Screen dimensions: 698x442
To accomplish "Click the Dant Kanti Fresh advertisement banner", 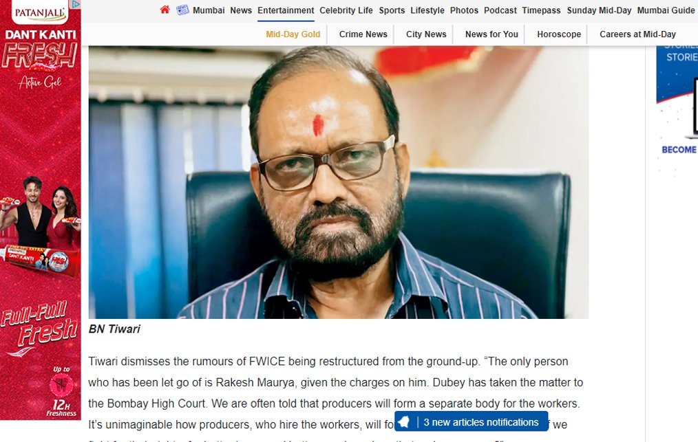I will click(x=41, y=210).
